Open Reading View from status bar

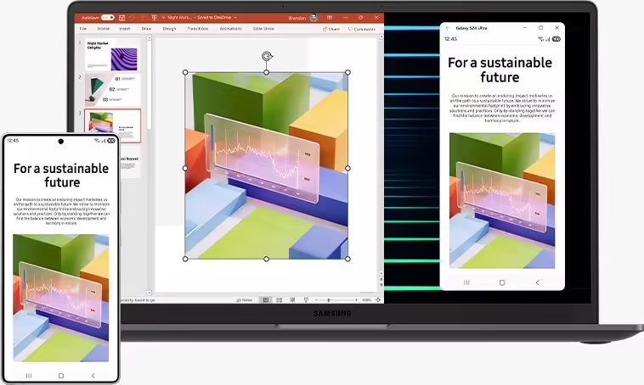pyautogui.click(x=293, y=299)
